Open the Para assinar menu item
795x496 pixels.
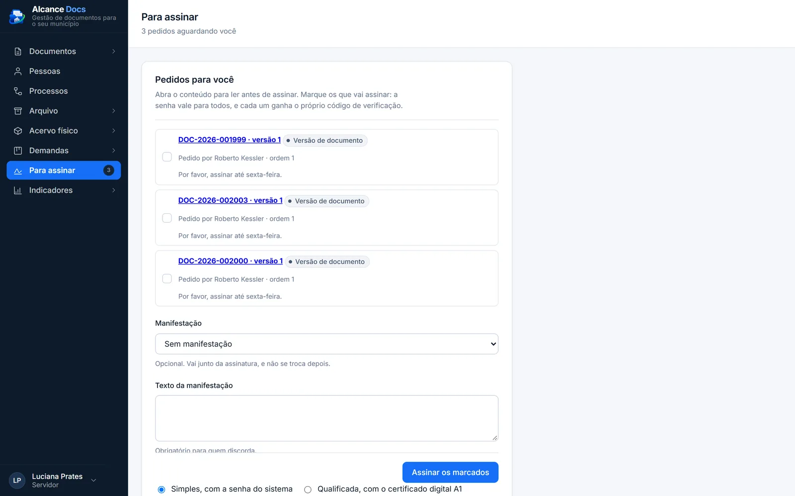[x=64, y=171]
